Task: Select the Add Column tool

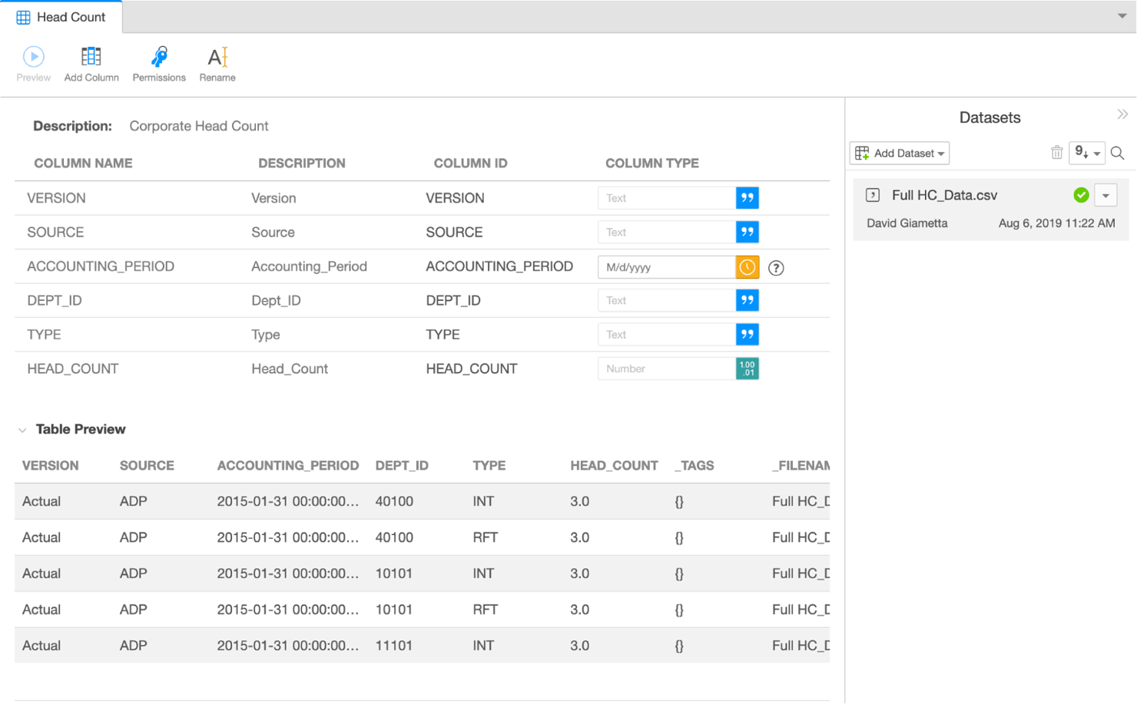Action: [x=91, y=63]
